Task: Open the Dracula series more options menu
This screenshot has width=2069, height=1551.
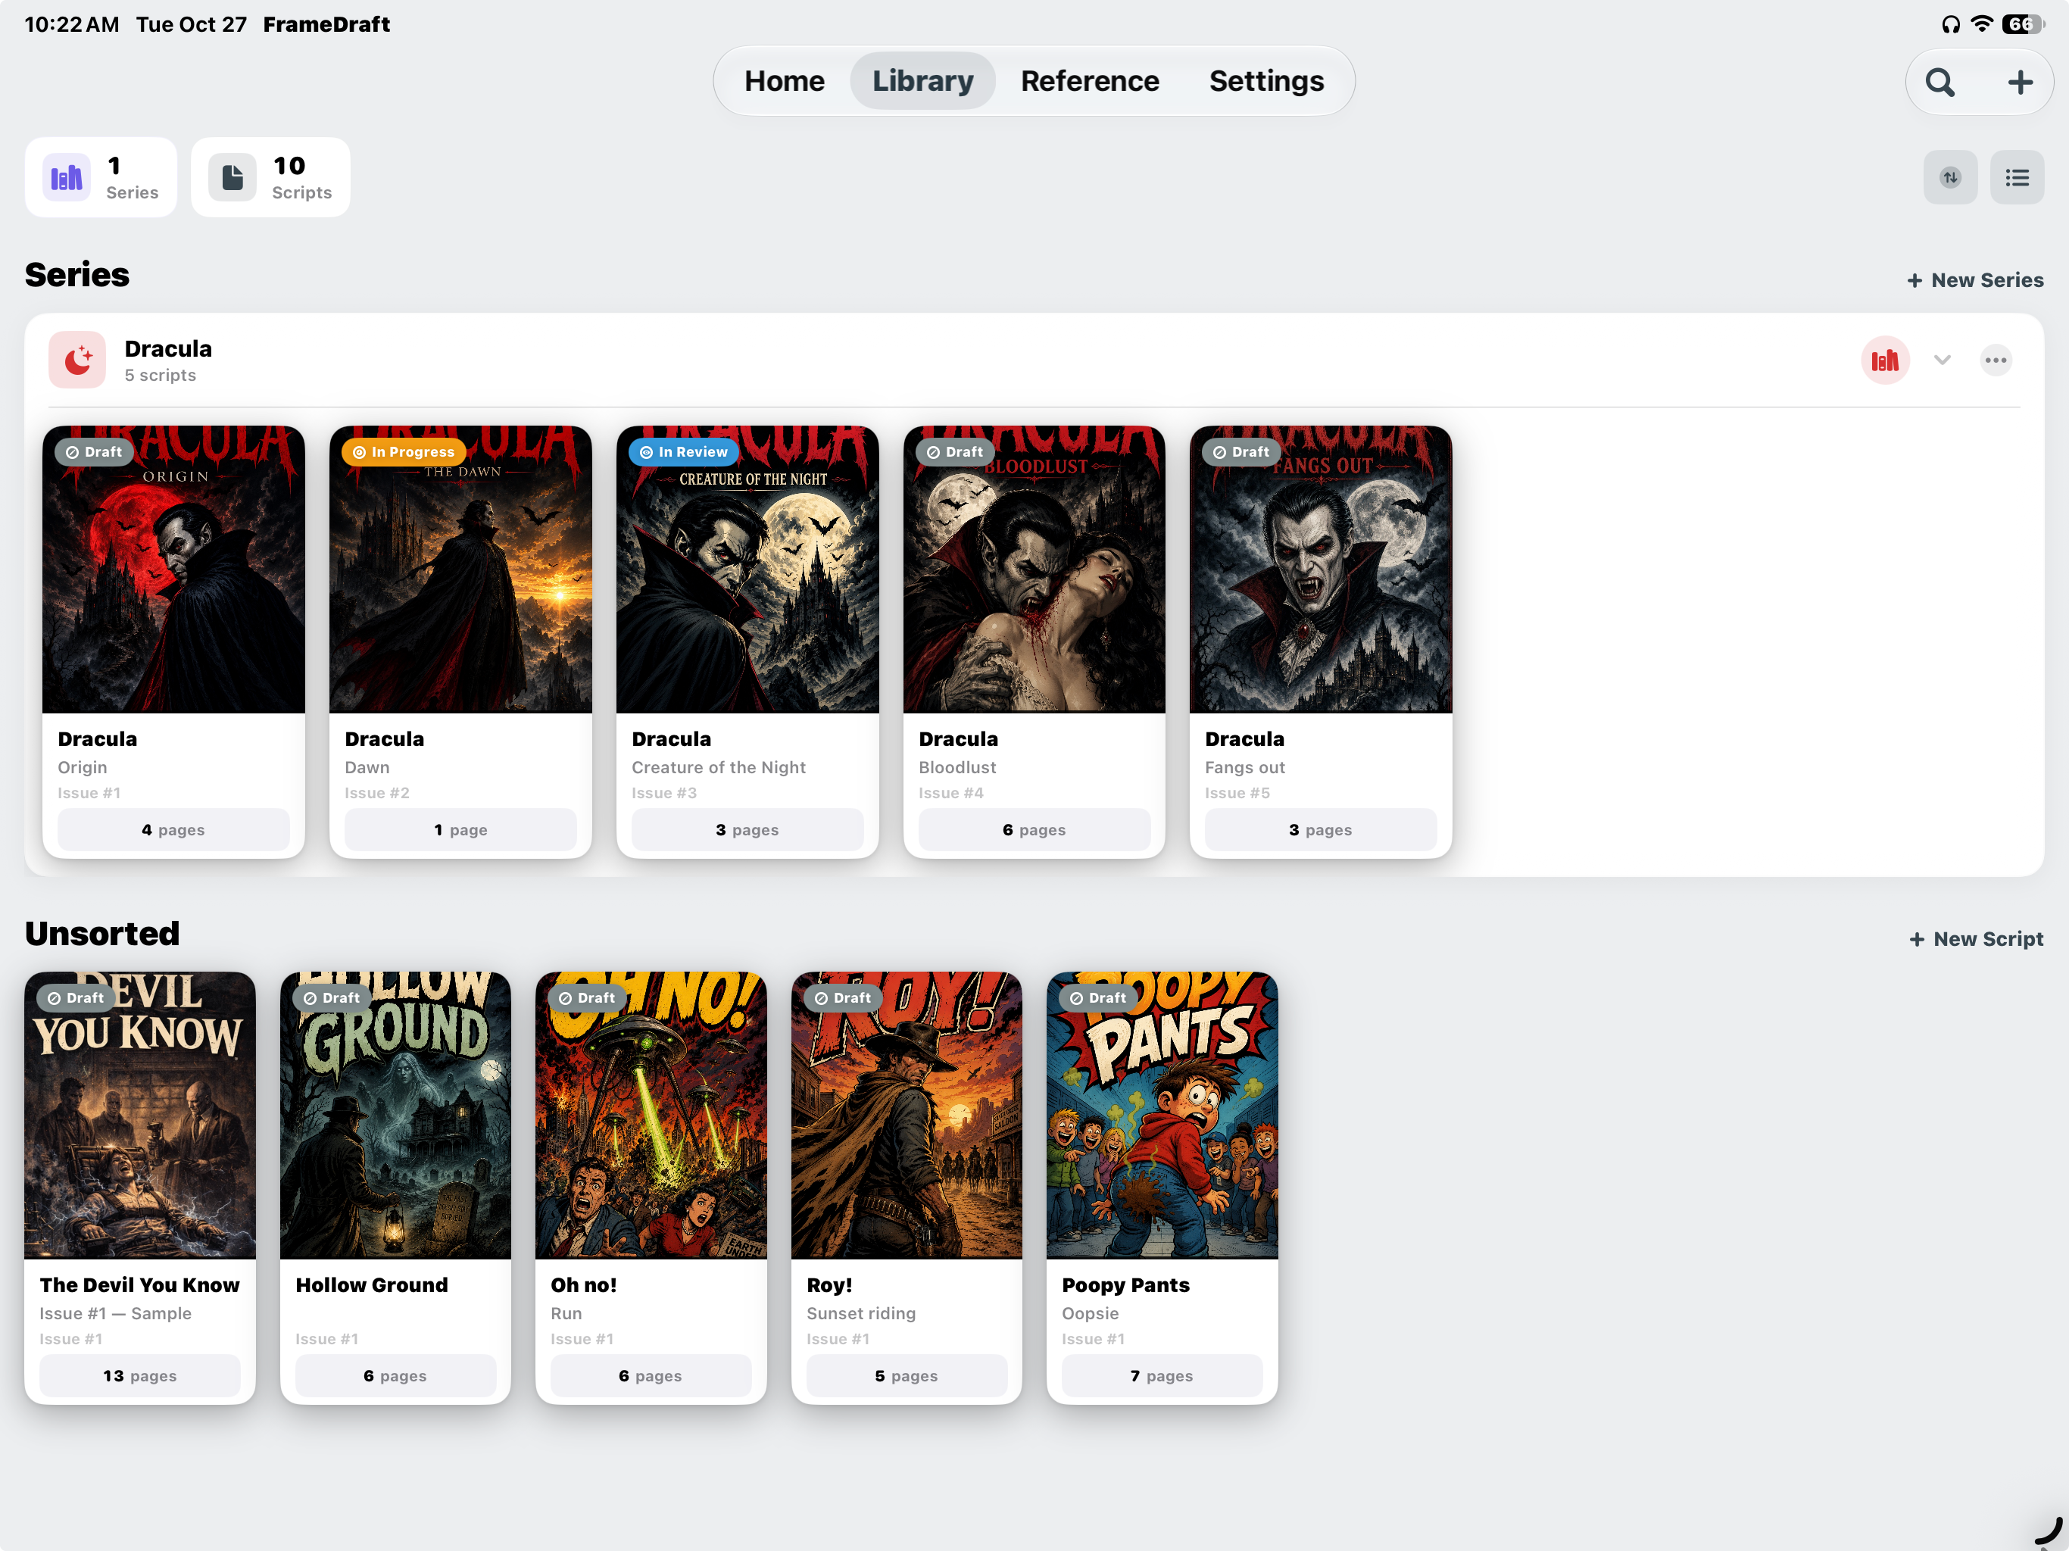Action: [1995, 360]
